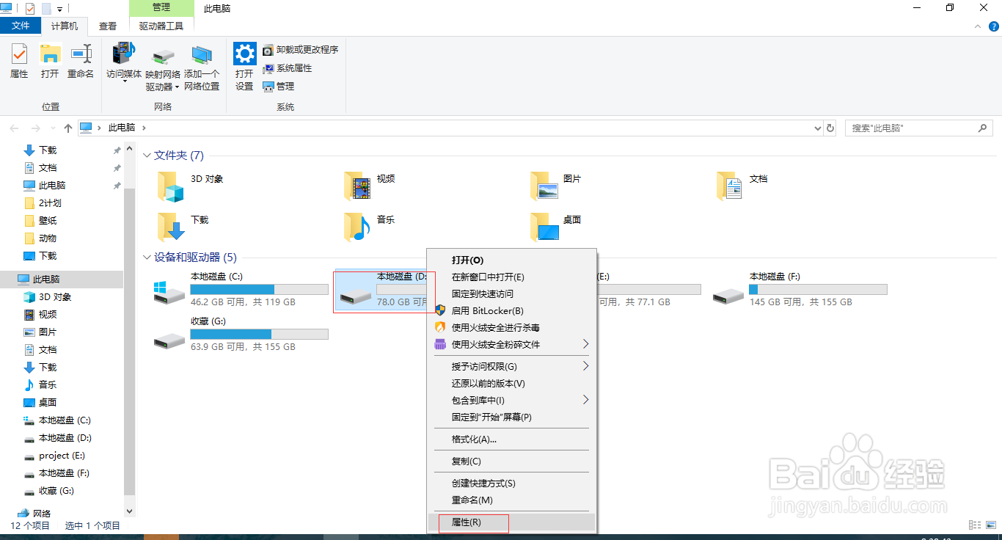The image size is (1002, 540).
Task: Click navigation pane scrollbar down arrow
Action: [130, 511]
